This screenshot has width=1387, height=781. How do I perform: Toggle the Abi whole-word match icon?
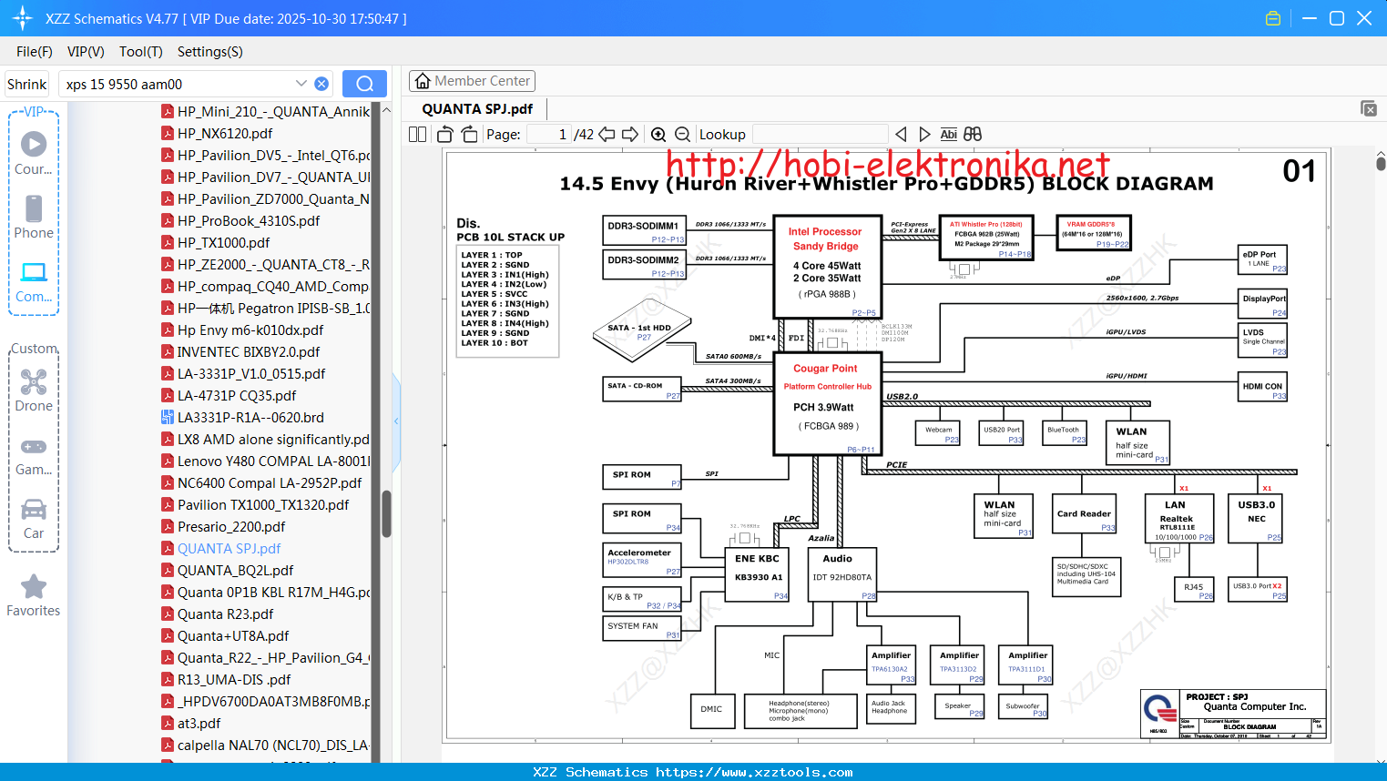click(948, 135)
